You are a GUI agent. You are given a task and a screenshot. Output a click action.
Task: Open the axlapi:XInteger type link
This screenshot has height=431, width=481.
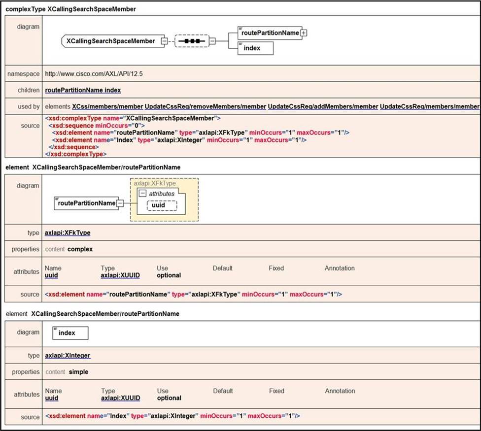click(68, 355)
